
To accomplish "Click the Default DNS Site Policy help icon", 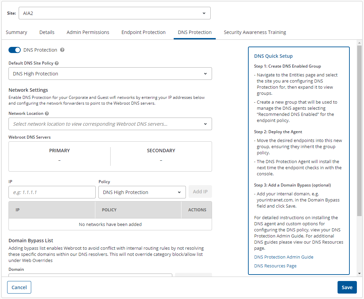I will point(57,63).
